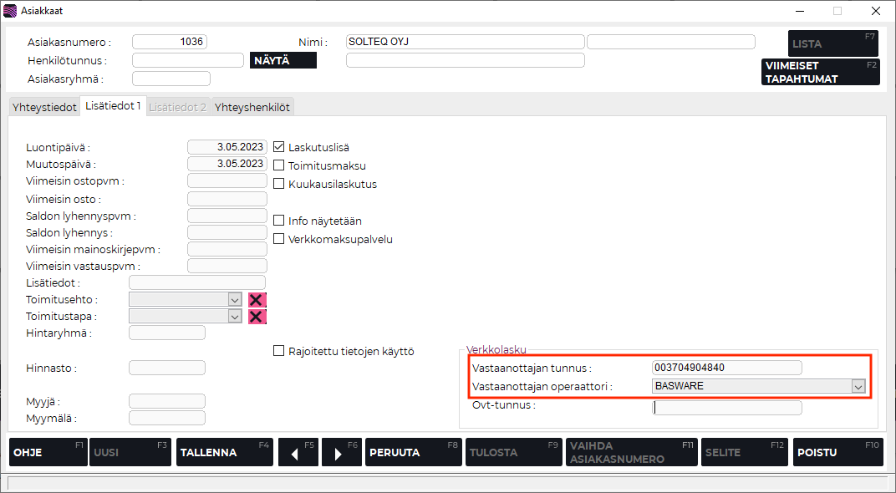Enable the Toimitusmaksu checkbox

[x=279, y=165]
